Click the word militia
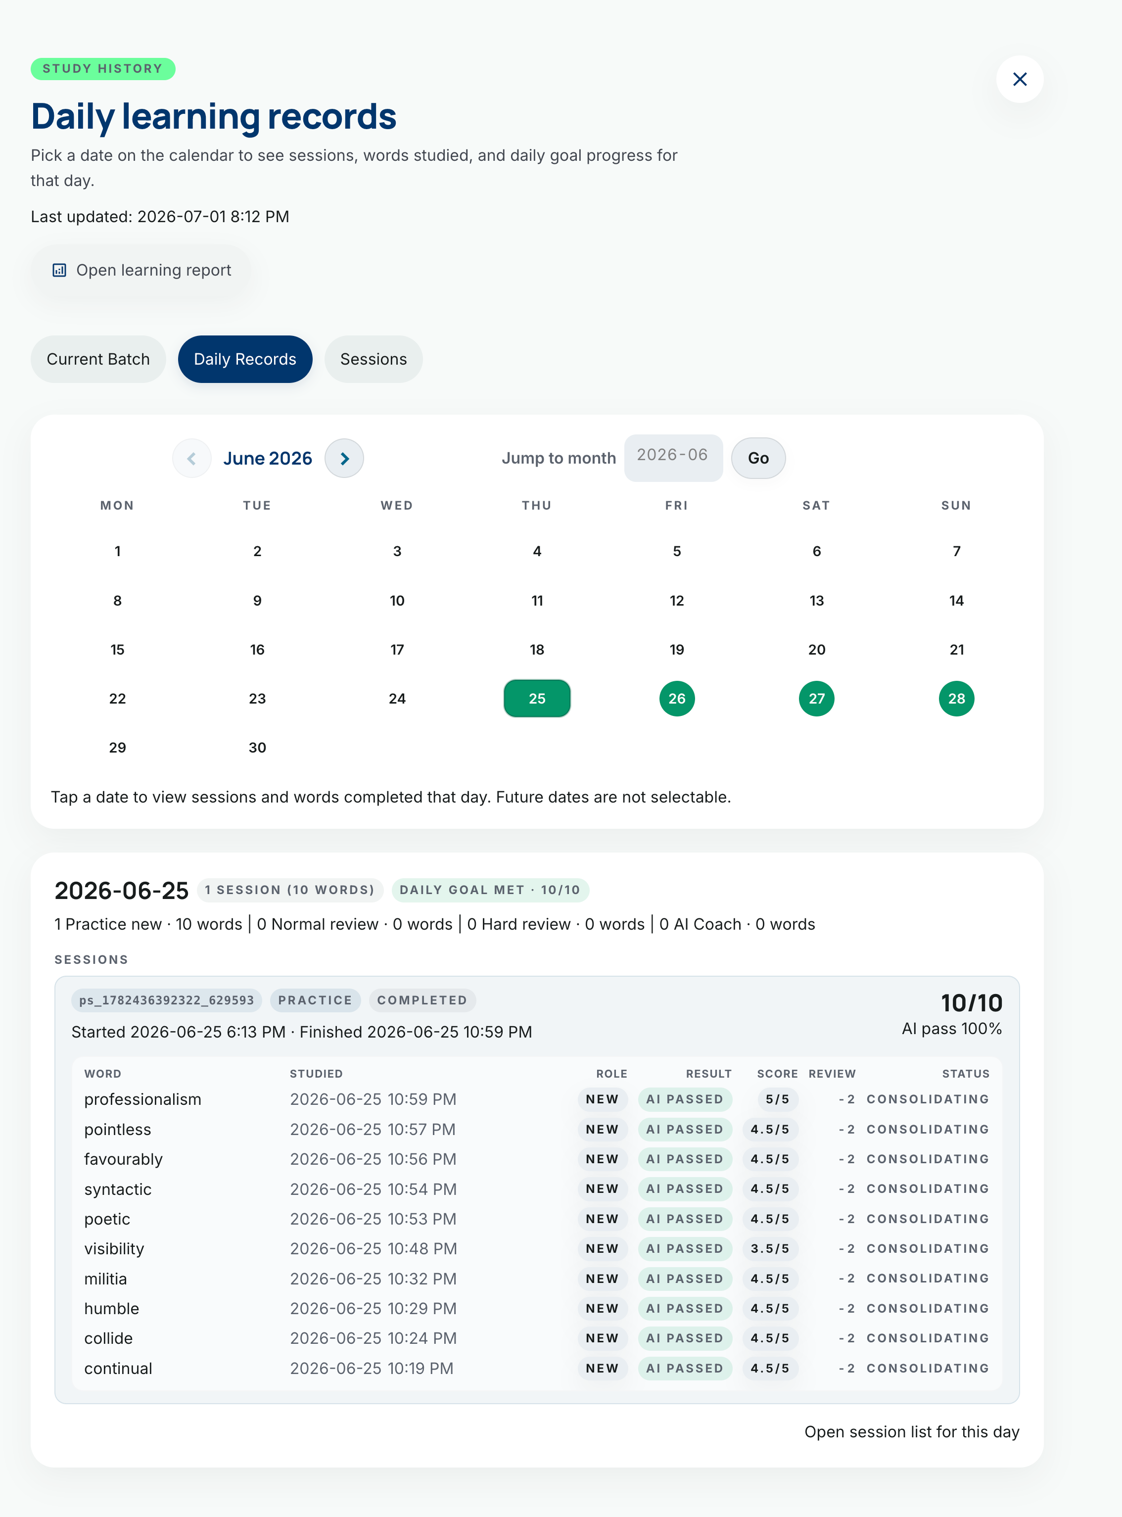 tap(105, 1279)
